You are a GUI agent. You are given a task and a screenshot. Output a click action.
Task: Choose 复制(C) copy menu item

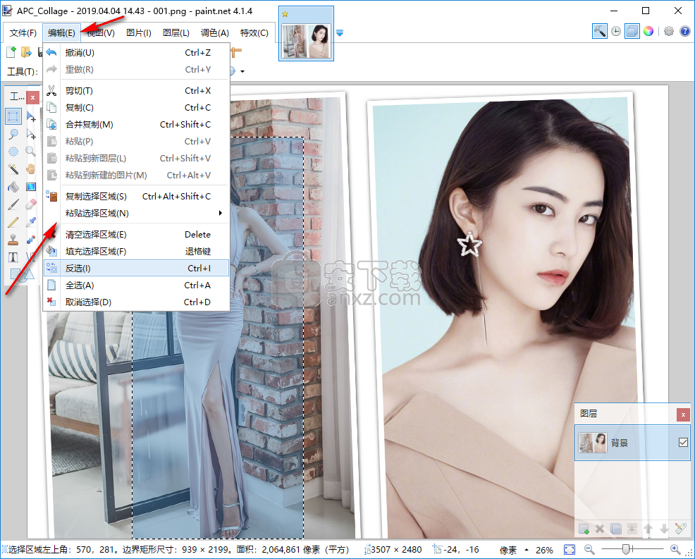point(136,108)
